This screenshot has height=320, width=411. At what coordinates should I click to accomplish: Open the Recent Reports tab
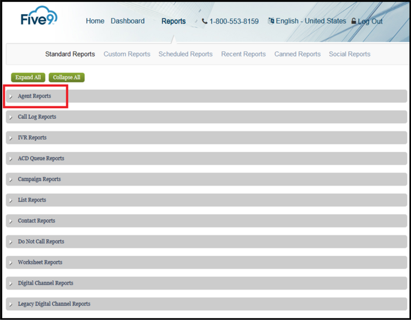pyautogui.click(x=243, y=54)
